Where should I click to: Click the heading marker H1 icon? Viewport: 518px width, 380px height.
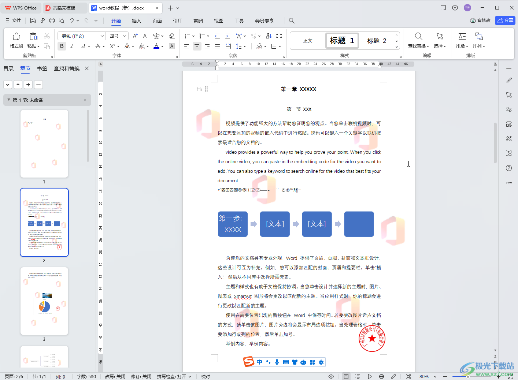(x=199, y=89)
